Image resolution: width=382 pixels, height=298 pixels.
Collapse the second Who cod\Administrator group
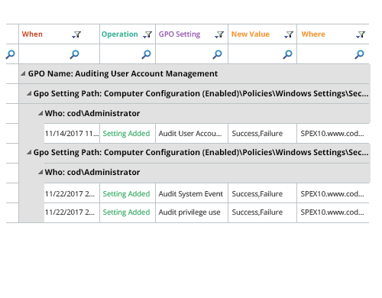[40, 172]
